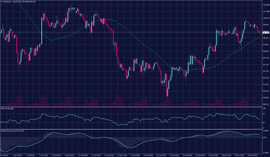This screenshot has height=157, width=270.
Task: Select the RSI(14) indicator label
Action: pos(4,109)
